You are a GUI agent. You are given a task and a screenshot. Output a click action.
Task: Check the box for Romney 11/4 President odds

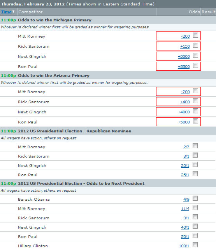tap(195, 208)
